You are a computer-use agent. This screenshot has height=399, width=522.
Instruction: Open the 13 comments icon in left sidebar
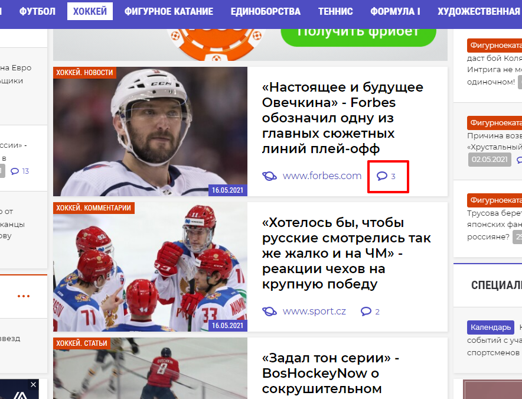click(x=15, y=171)
